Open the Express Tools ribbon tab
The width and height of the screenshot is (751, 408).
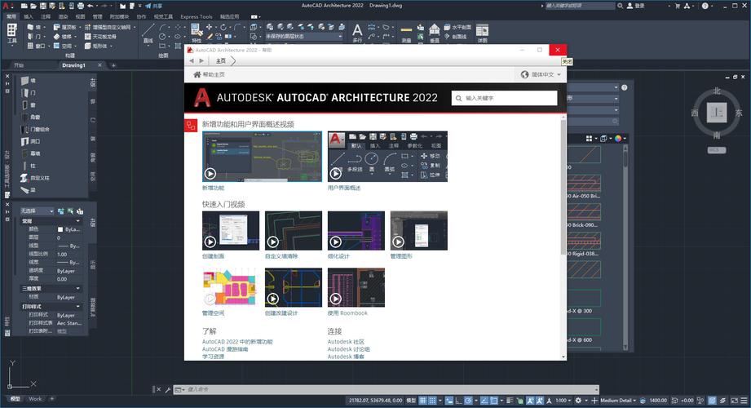point(197,16)
